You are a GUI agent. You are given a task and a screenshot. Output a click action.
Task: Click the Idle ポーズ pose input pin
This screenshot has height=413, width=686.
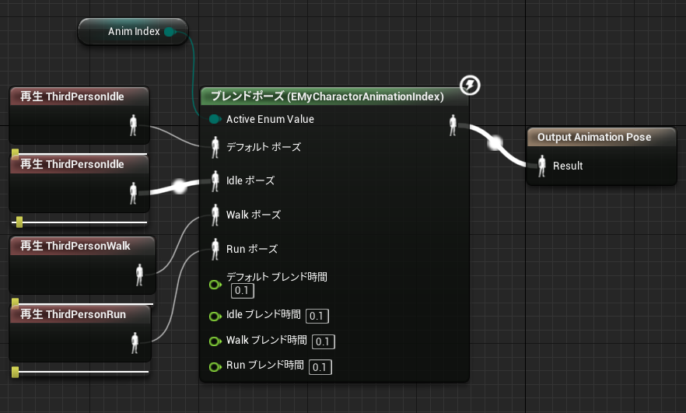215,181
